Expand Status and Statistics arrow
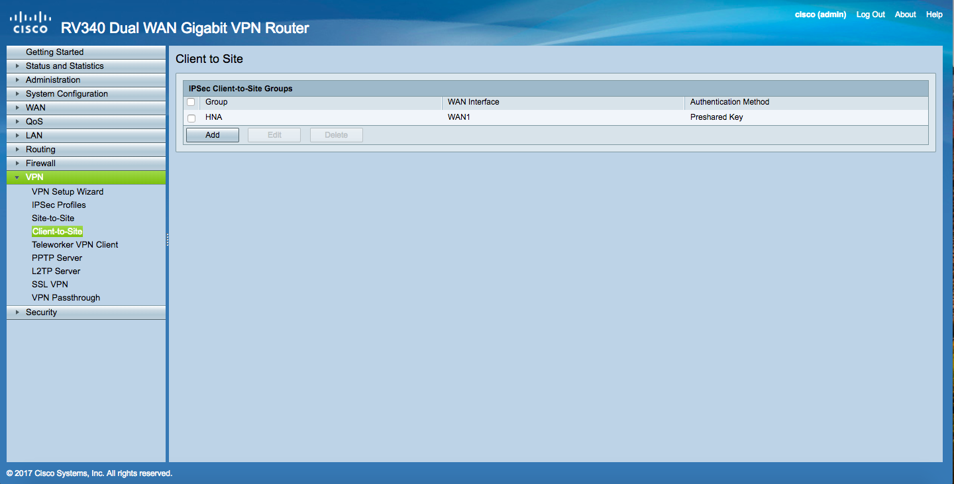Screen dimensions: 954x484 pyautogui.click(x=17, y=66)
